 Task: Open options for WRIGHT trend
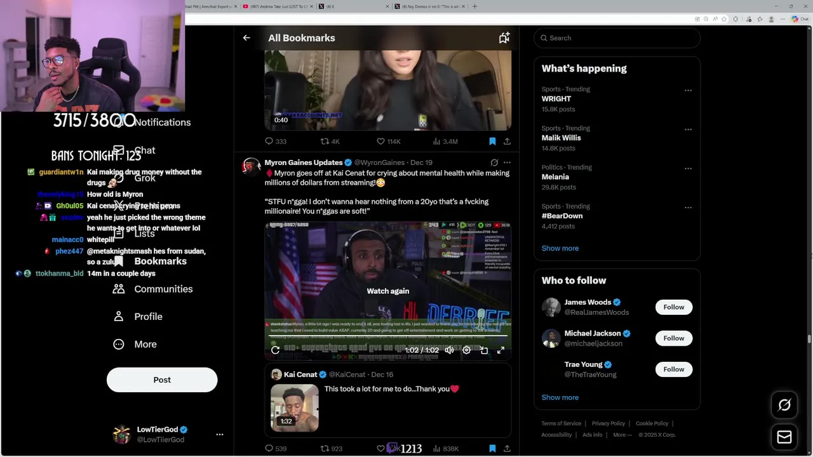coord(688,90)
